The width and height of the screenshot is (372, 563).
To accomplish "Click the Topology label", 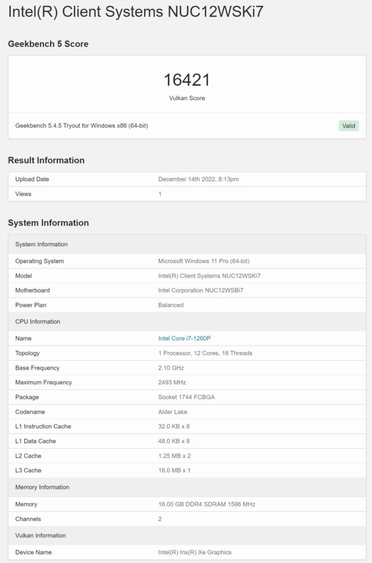I will (28, 354).
